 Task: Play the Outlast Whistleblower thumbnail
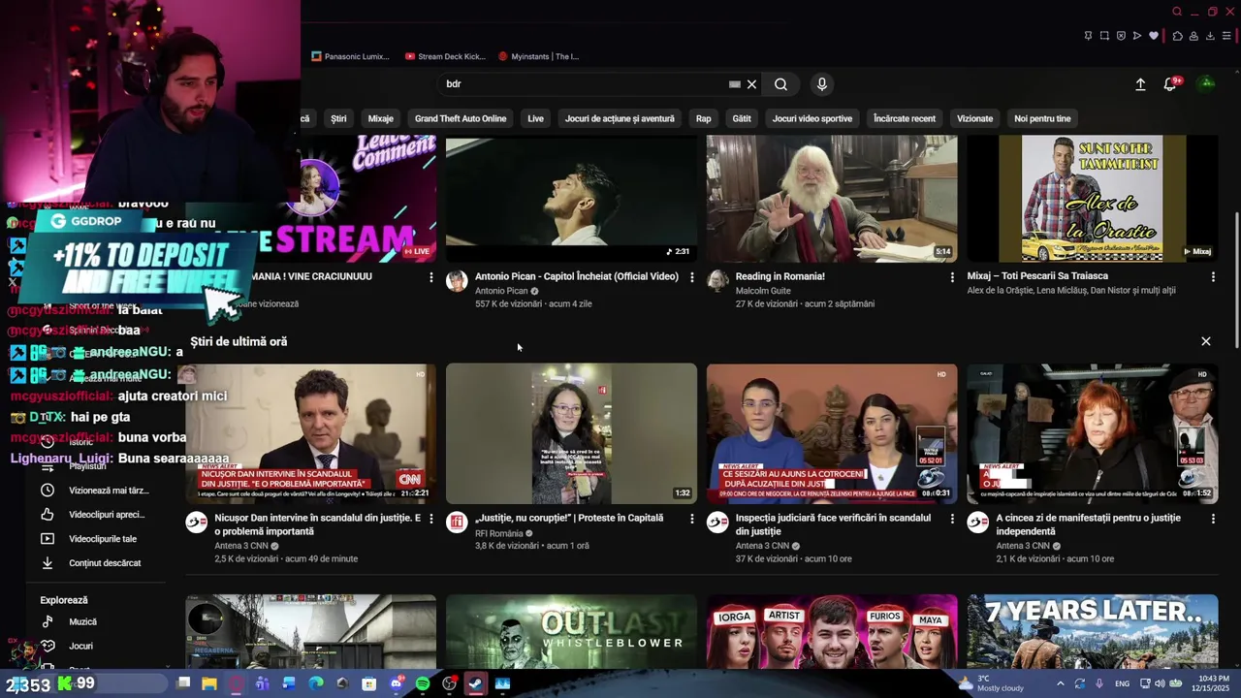(x=571, y=631)
